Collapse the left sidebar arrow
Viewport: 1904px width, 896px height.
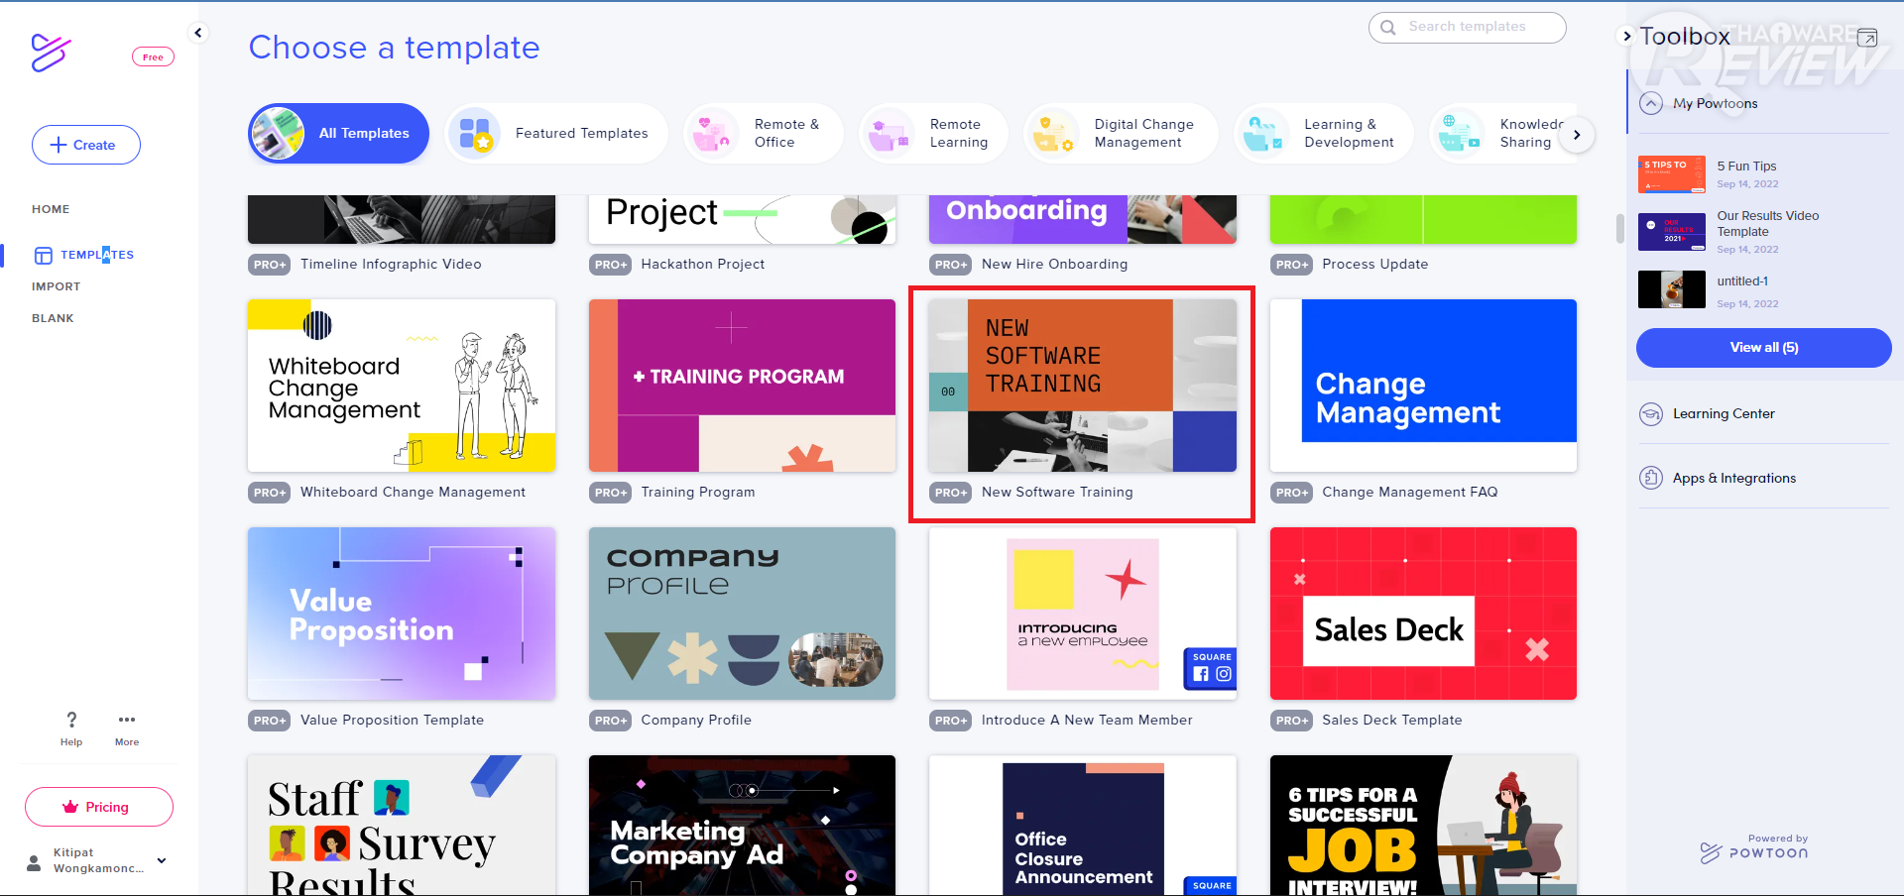tap(198, 33)
